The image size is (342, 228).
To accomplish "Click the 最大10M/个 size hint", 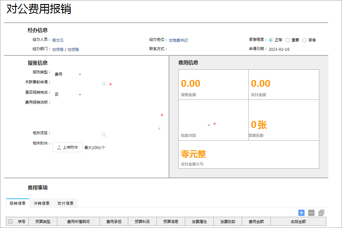I will (x=95, y=147).
